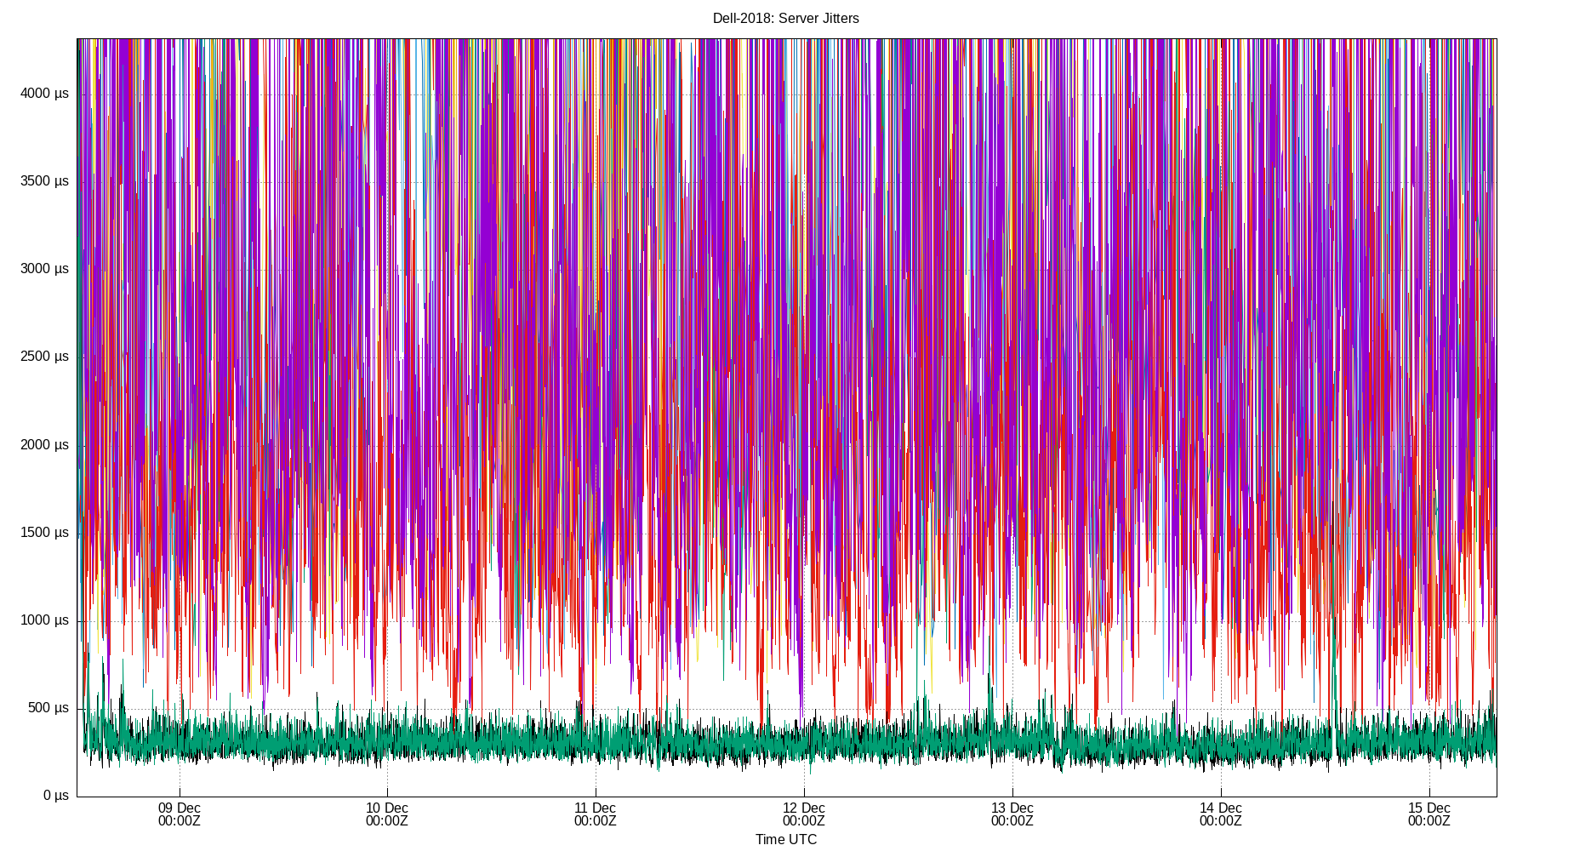Click the 3500 µs y-axis tick label

coord(43,181)
